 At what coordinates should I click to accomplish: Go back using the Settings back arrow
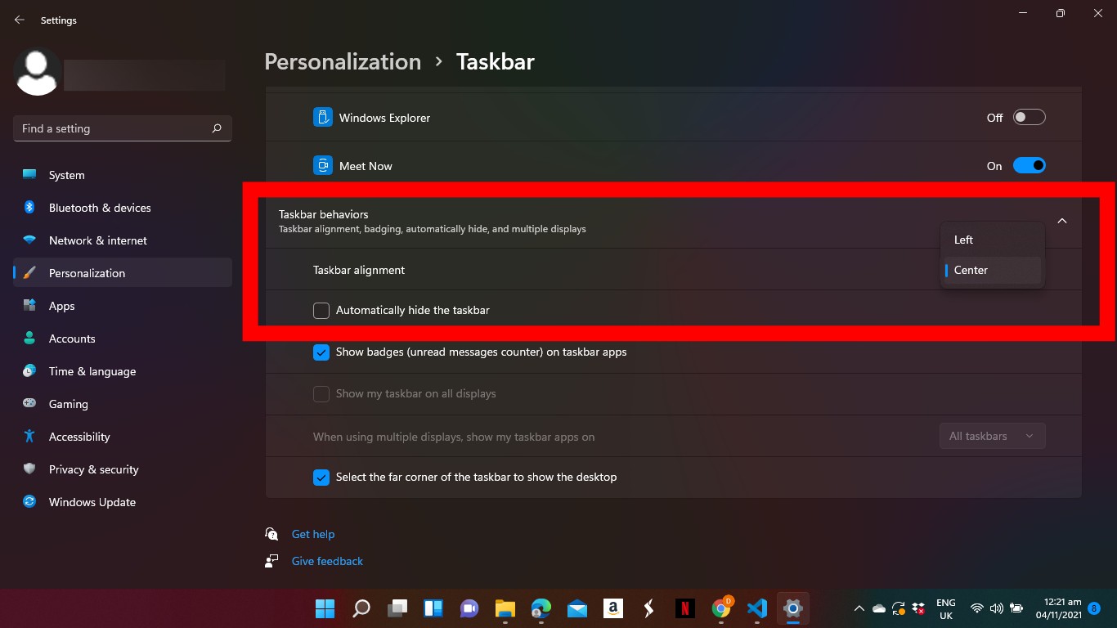pyautogui.click(x=20, y=20)
